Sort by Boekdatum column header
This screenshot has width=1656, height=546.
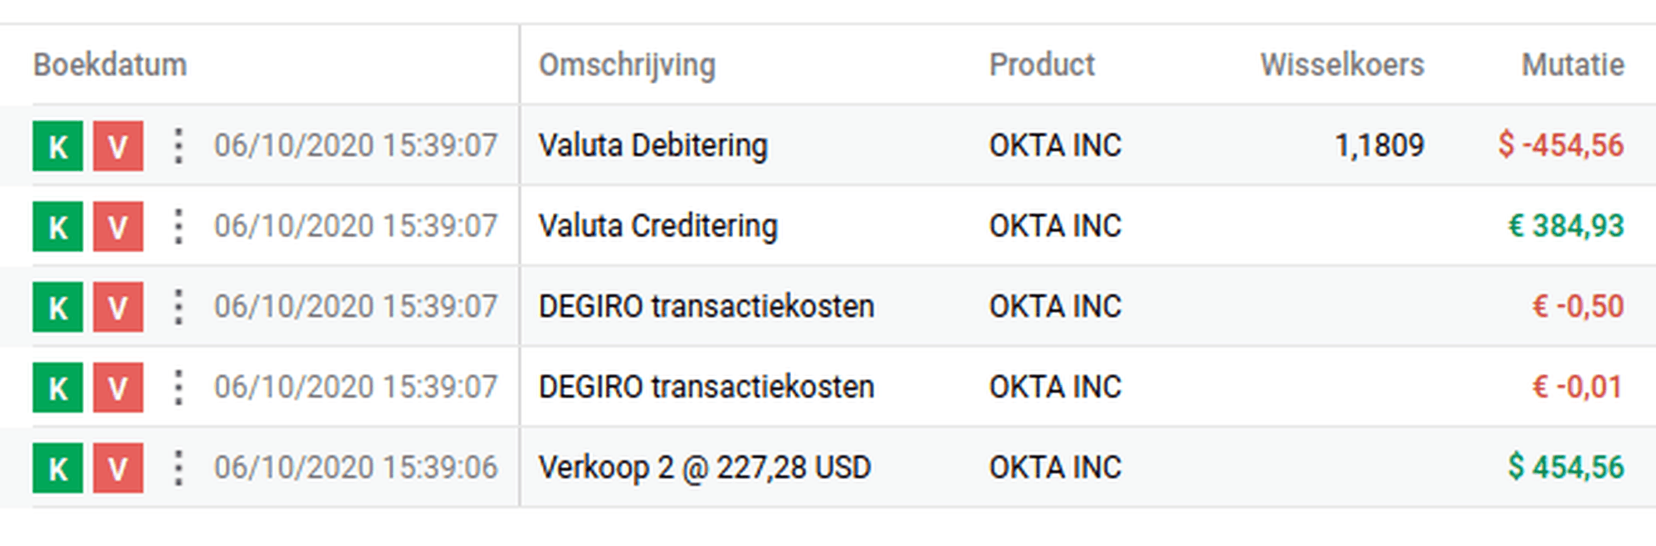pyautogui.click(x=110, y=65)
